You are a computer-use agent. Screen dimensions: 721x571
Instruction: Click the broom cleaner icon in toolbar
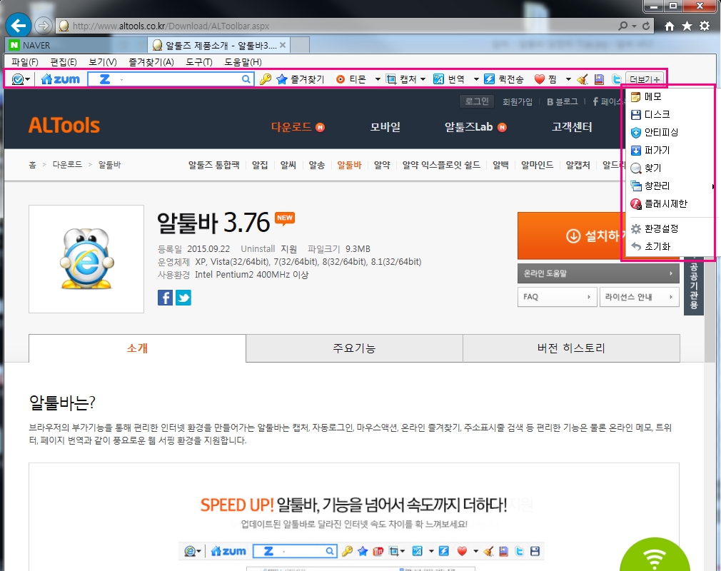point(582,79)
